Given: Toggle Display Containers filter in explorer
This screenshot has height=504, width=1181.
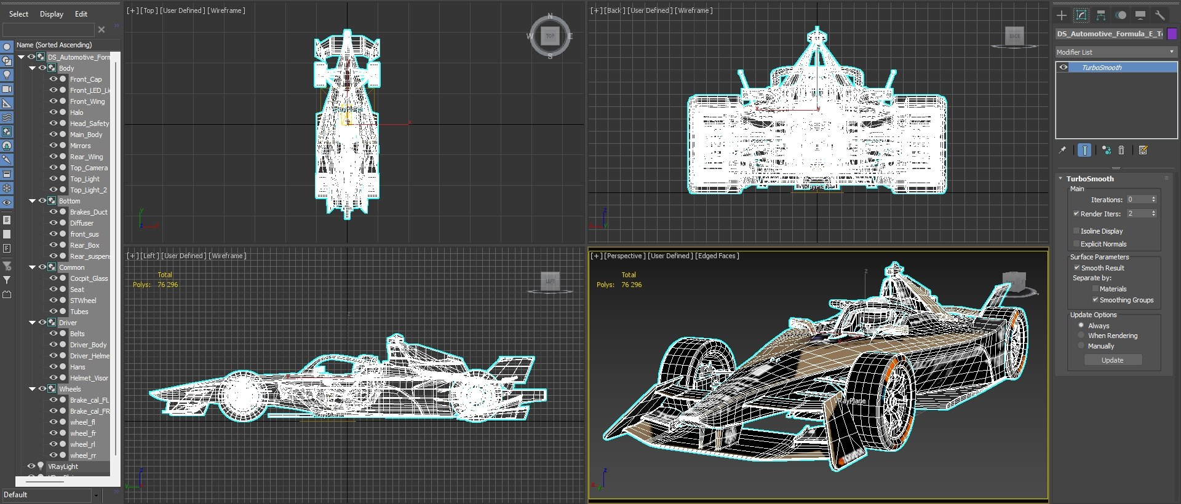Looking at the screenshot, I should point(7,174).
